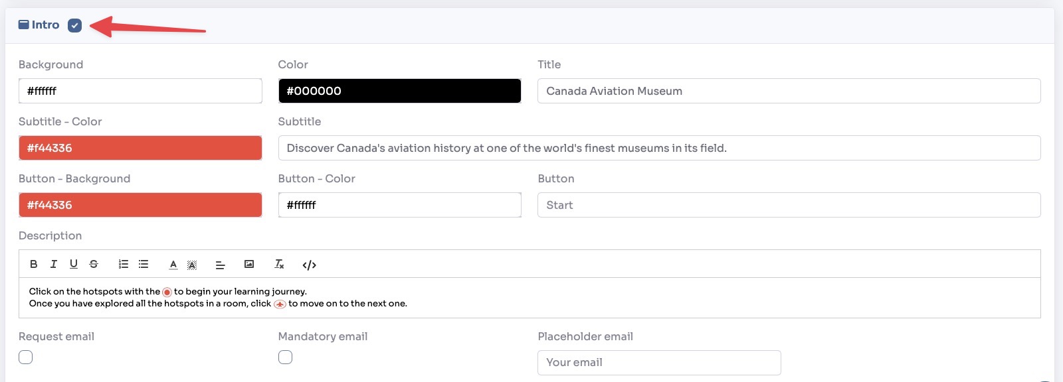Click the Title field with Canada Aviation Museum
Screen dimensions: 1063x382
click(789, 91)
